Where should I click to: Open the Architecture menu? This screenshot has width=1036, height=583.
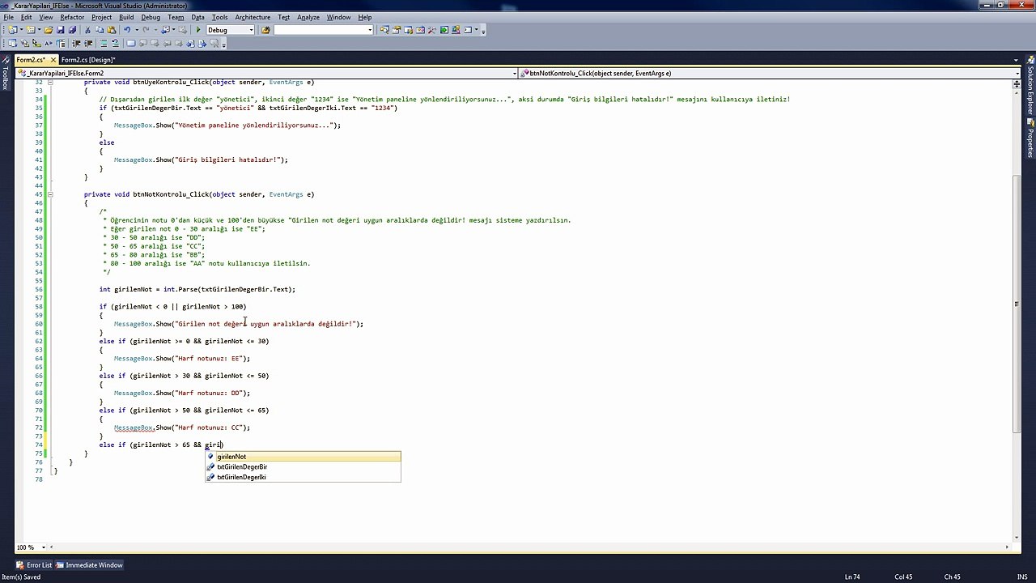pos(253,17)
